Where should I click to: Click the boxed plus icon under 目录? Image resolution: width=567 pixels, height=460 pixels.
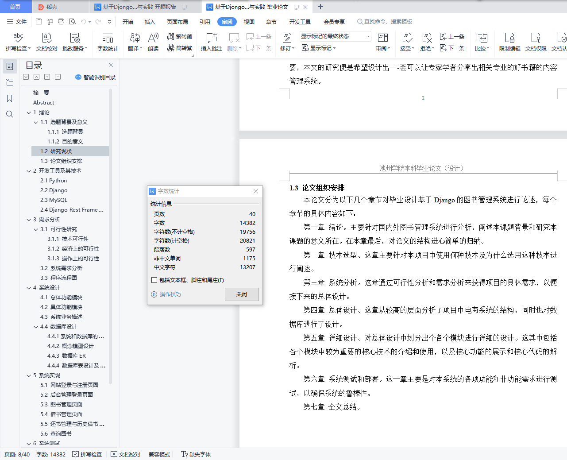tap(47, 77)
